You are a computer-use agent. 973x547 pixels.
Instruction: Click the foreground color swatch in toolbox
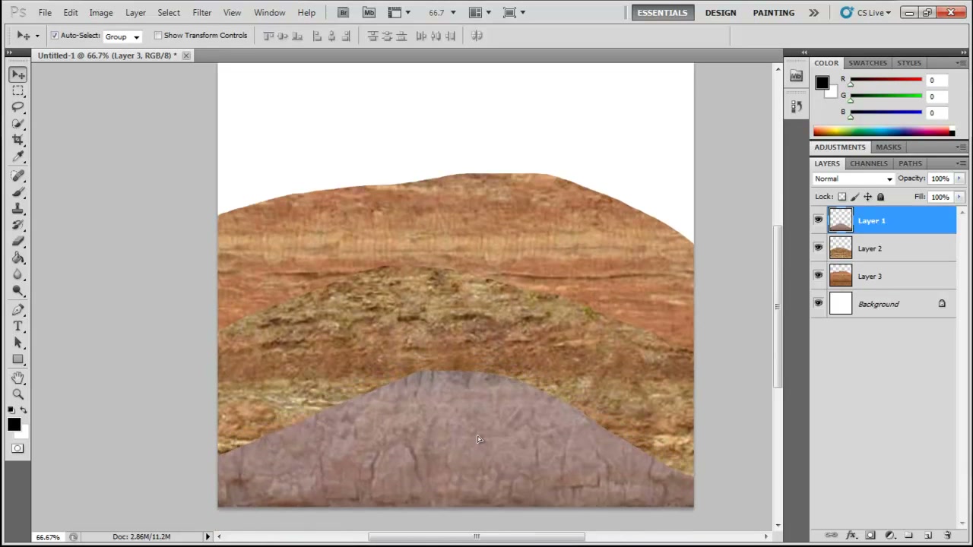tap(14, 425)
